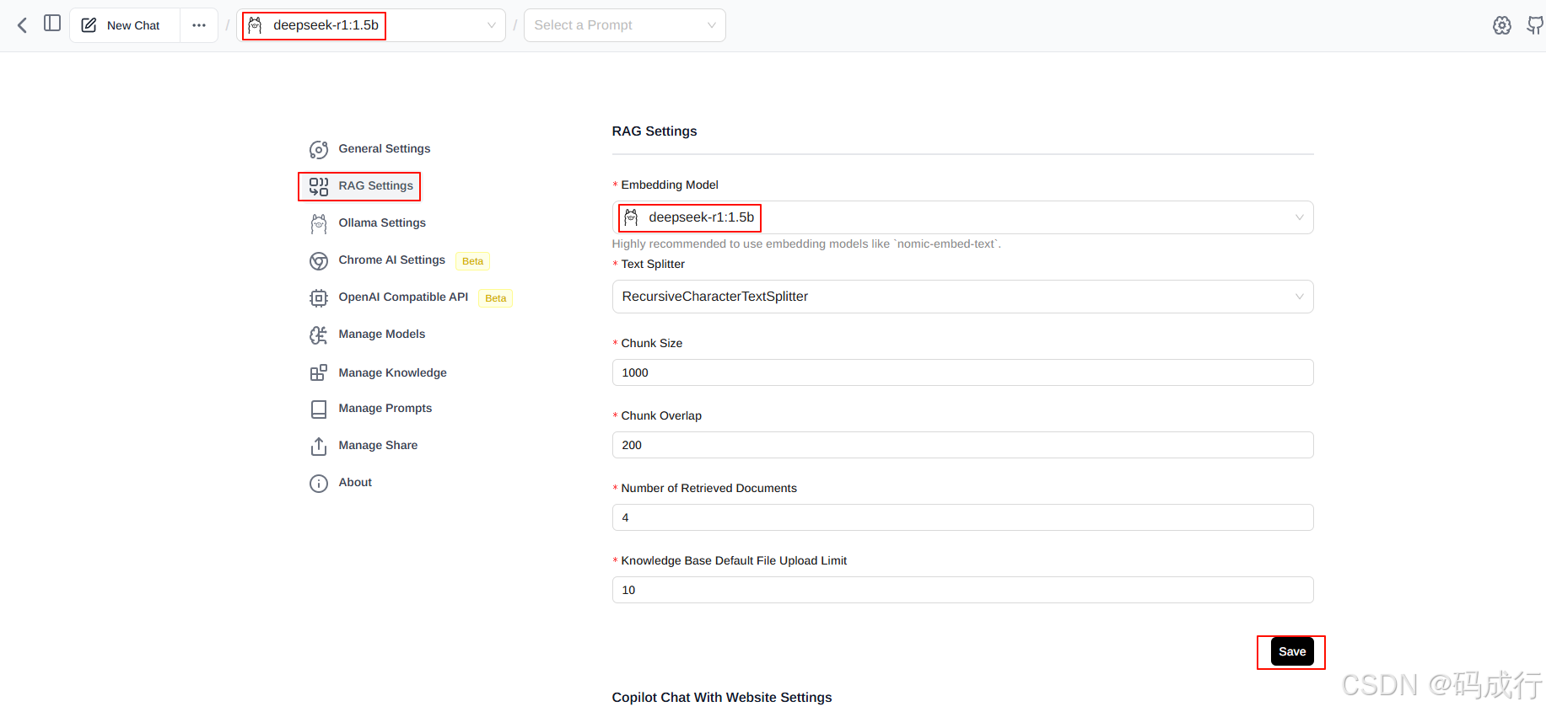The height and width of the screenshot is (712, 1546).
Task: Go back with the left arrow icon
Action: [23, 25]
